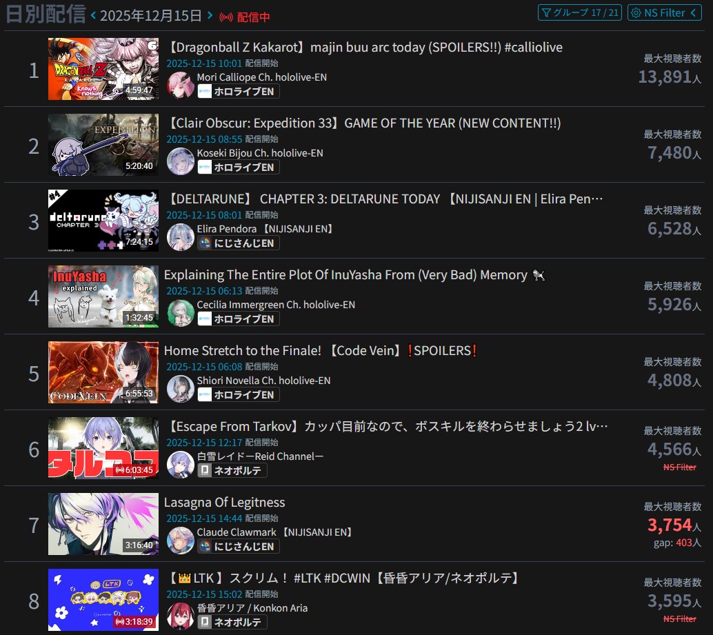This screenshot has height=635, width=713.
Task: Click start time 2025-12-15 06:13
Action: (x=204, y=292)
